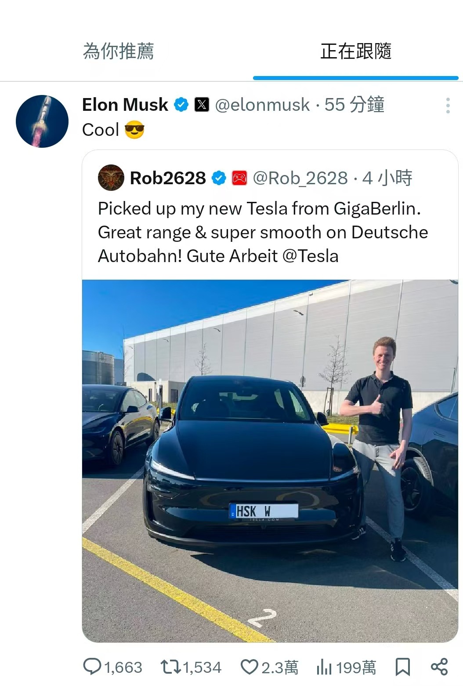Like the post via the heart icon
This screenshot has width=463, height=686.
click(x=249, y=667)
